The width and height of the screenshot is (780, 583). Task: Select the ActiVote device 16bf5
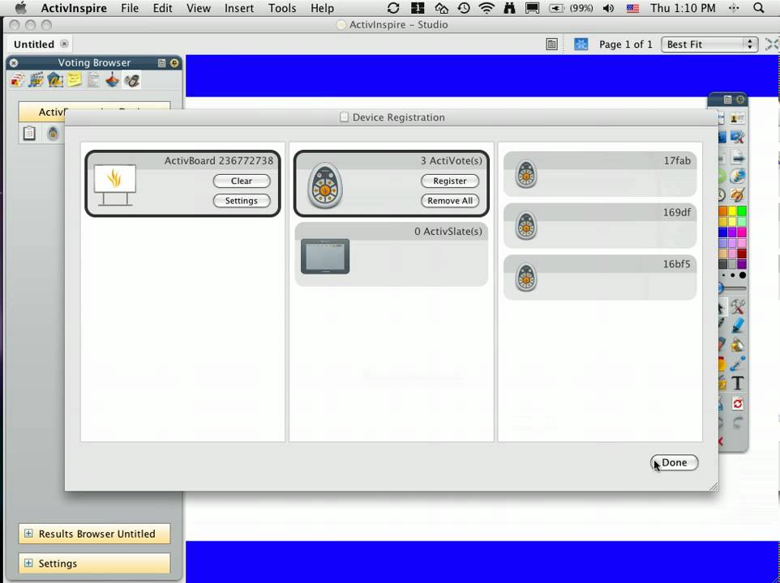click(600, 277)
